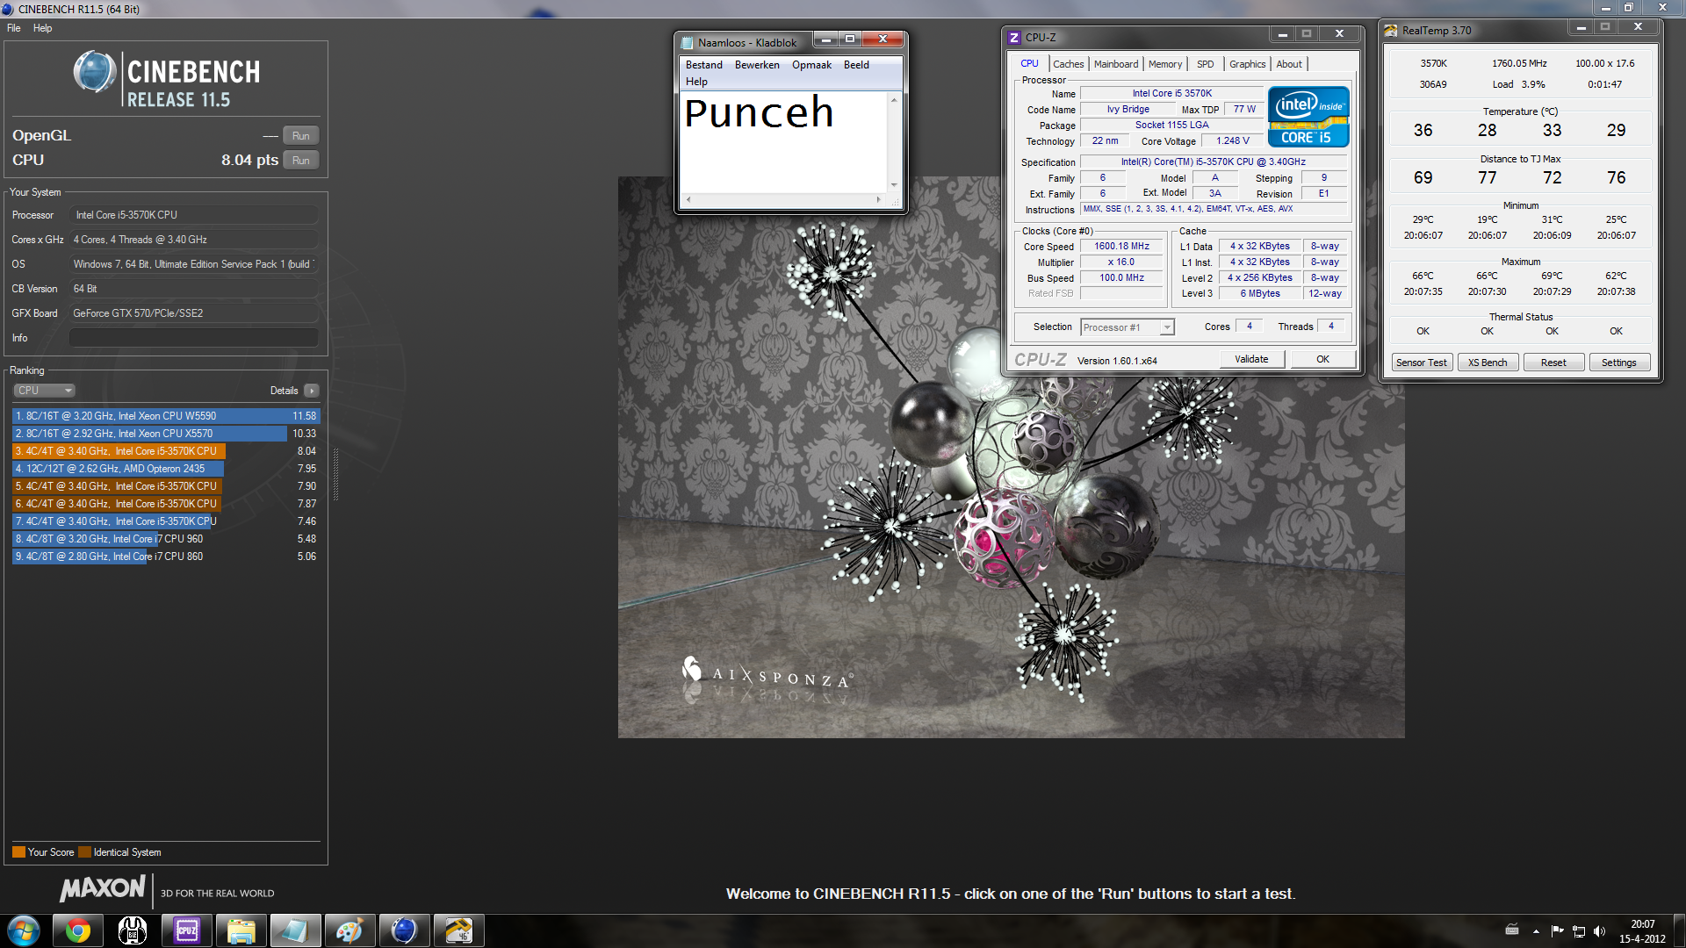Open RealTemp Settings

click(x=1619, y=363)
